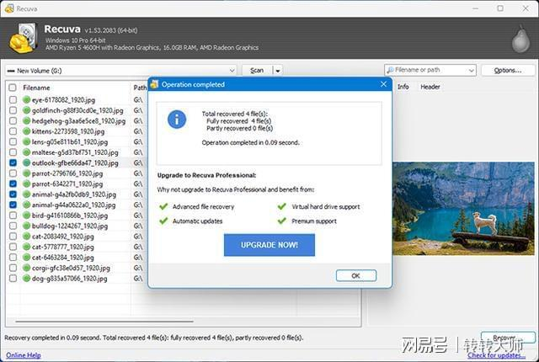Click OK to dismiss the dialog

(x=355, y=275)
